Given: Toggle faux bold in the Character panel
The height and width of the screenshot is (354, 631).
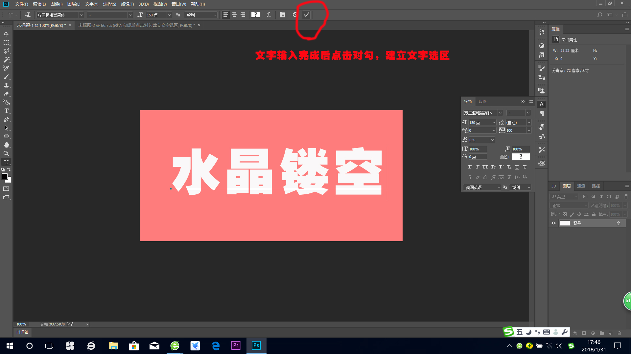Looking at the screenshot, I should tap(470, 167).
